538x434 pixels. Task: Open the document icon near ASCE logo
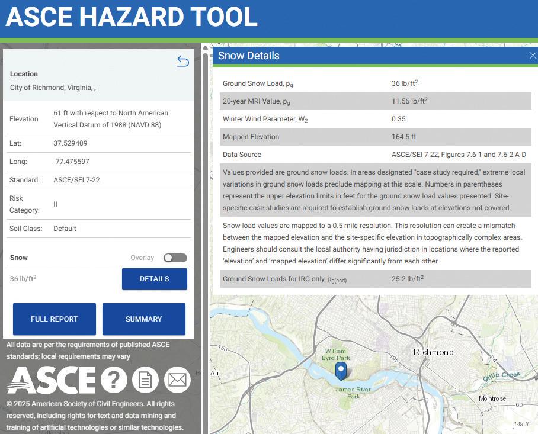coord(146,380)
